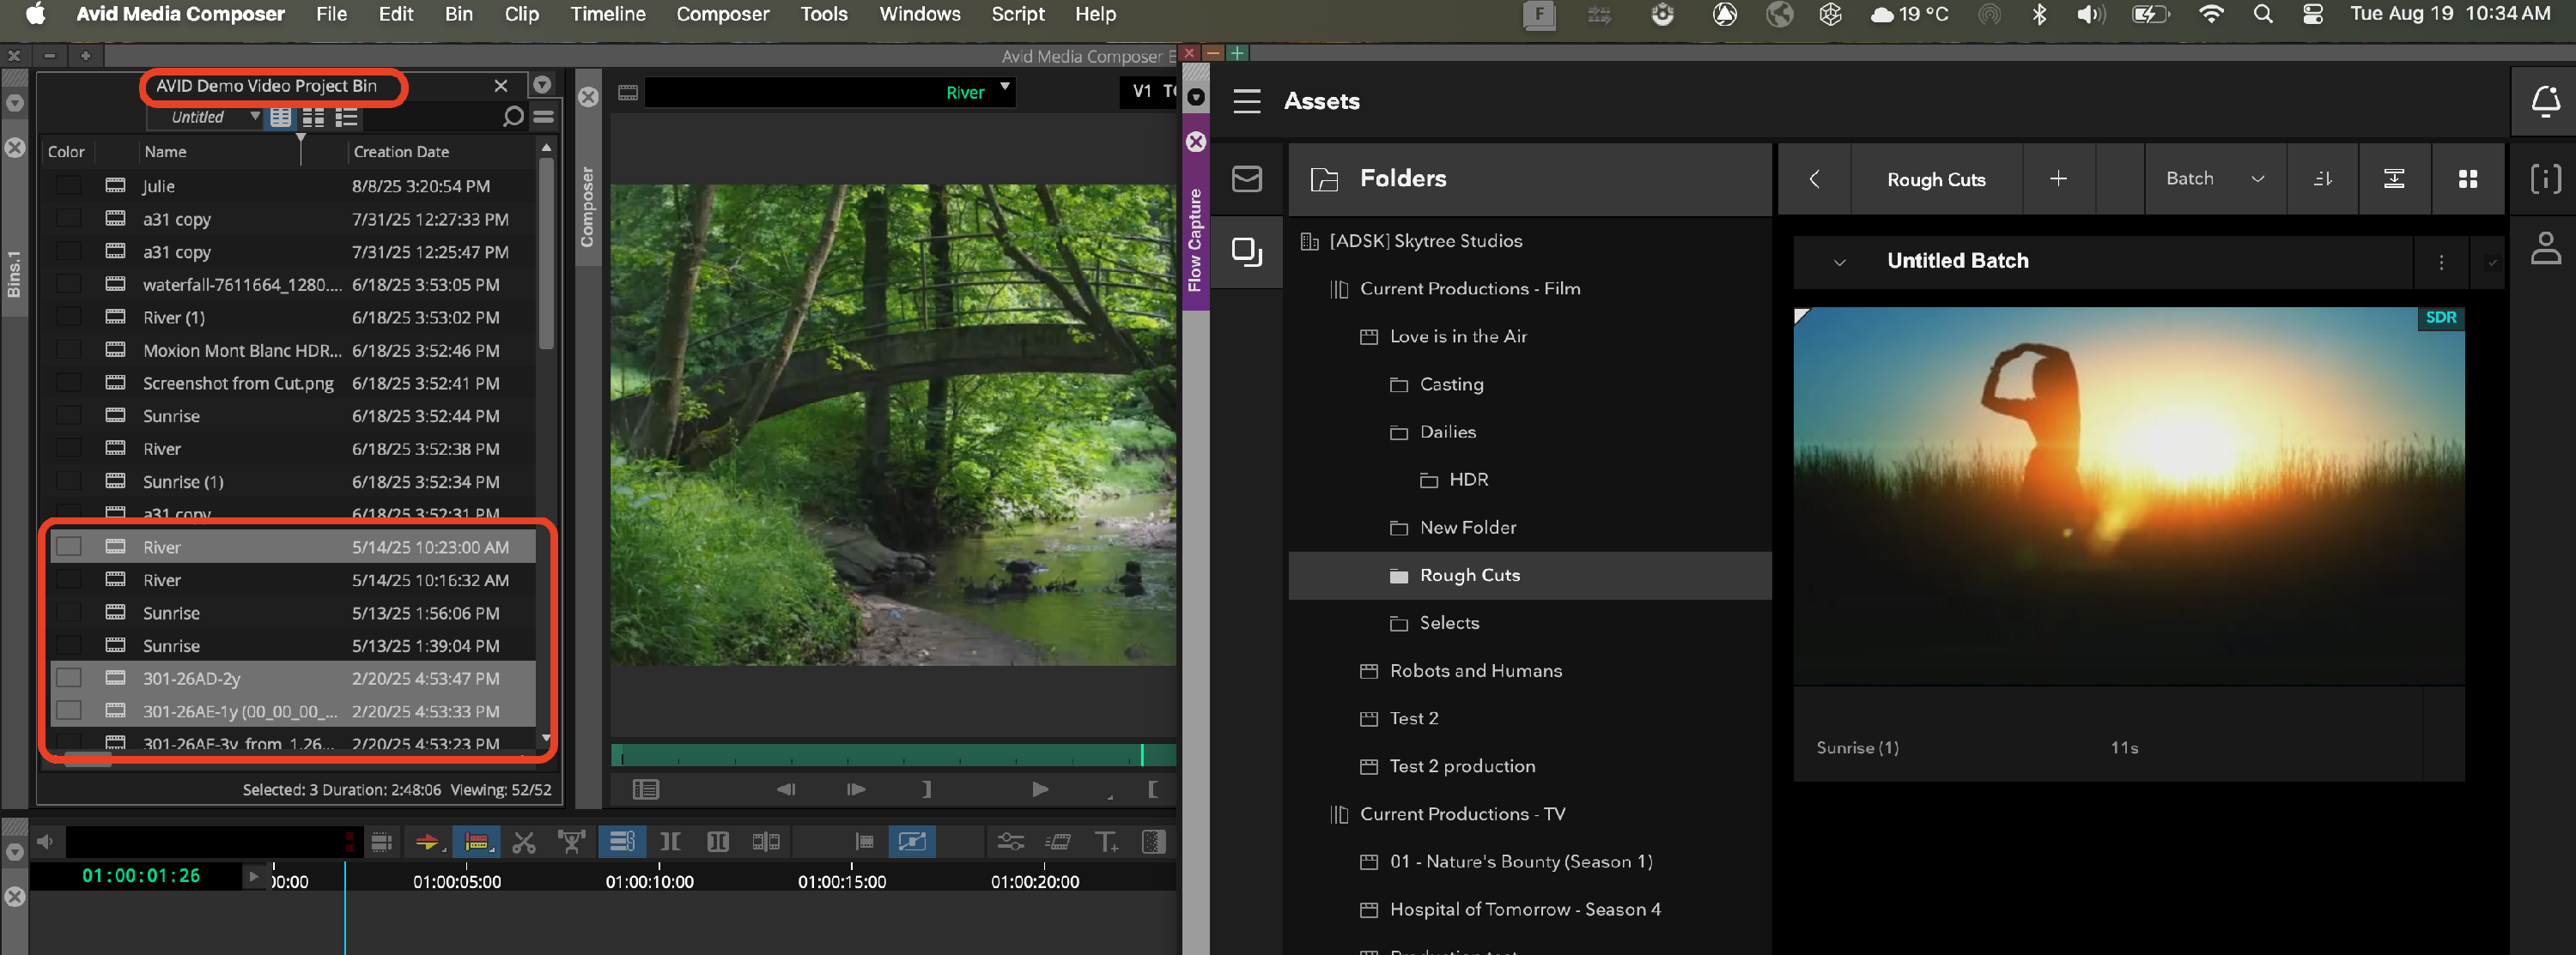Click the Motion Effect icon in timeline
Screen dimensions: 2576x955
tap(1058, 842)
